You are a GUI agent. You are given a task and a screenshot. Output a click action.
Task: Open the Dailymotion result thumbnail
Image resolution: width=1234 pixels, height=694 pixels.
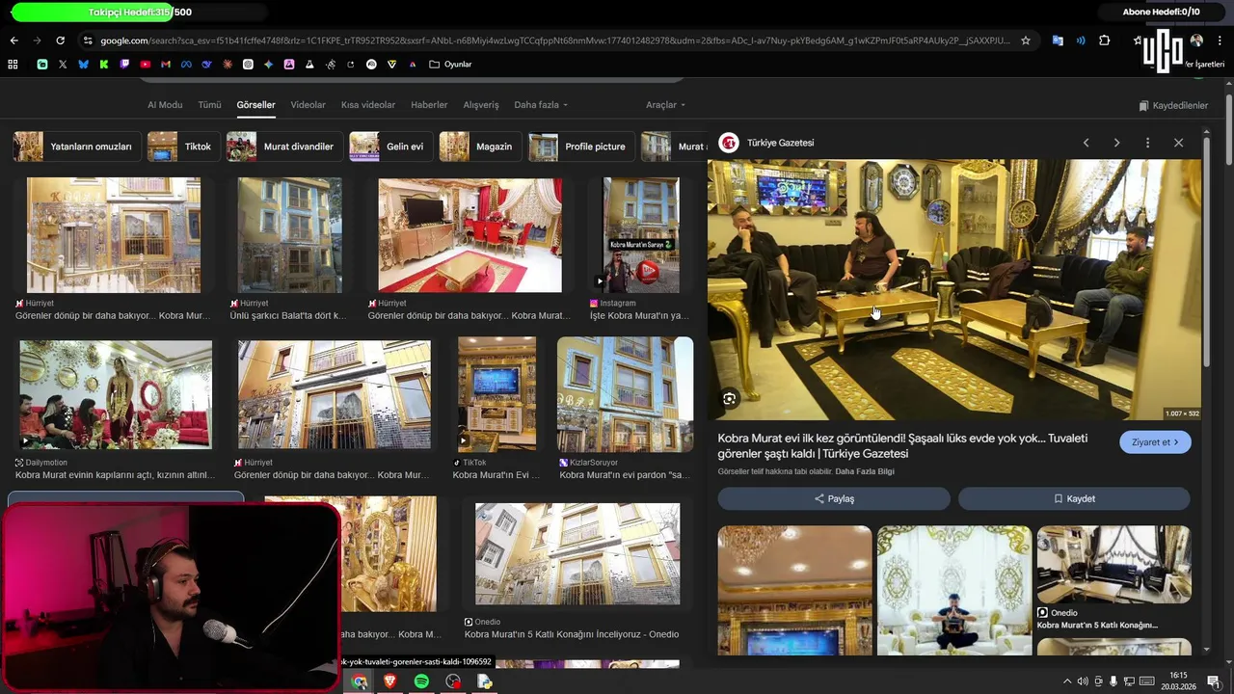116,394
